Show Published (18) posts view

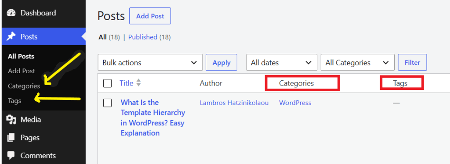[149, 37]
